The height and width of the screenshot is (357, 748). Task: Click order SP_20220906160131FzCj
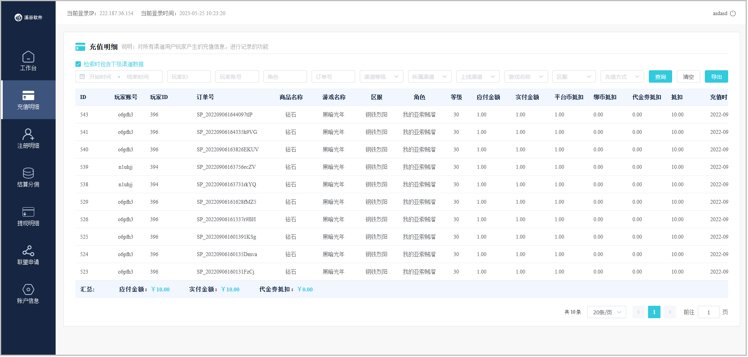(226, 272)
